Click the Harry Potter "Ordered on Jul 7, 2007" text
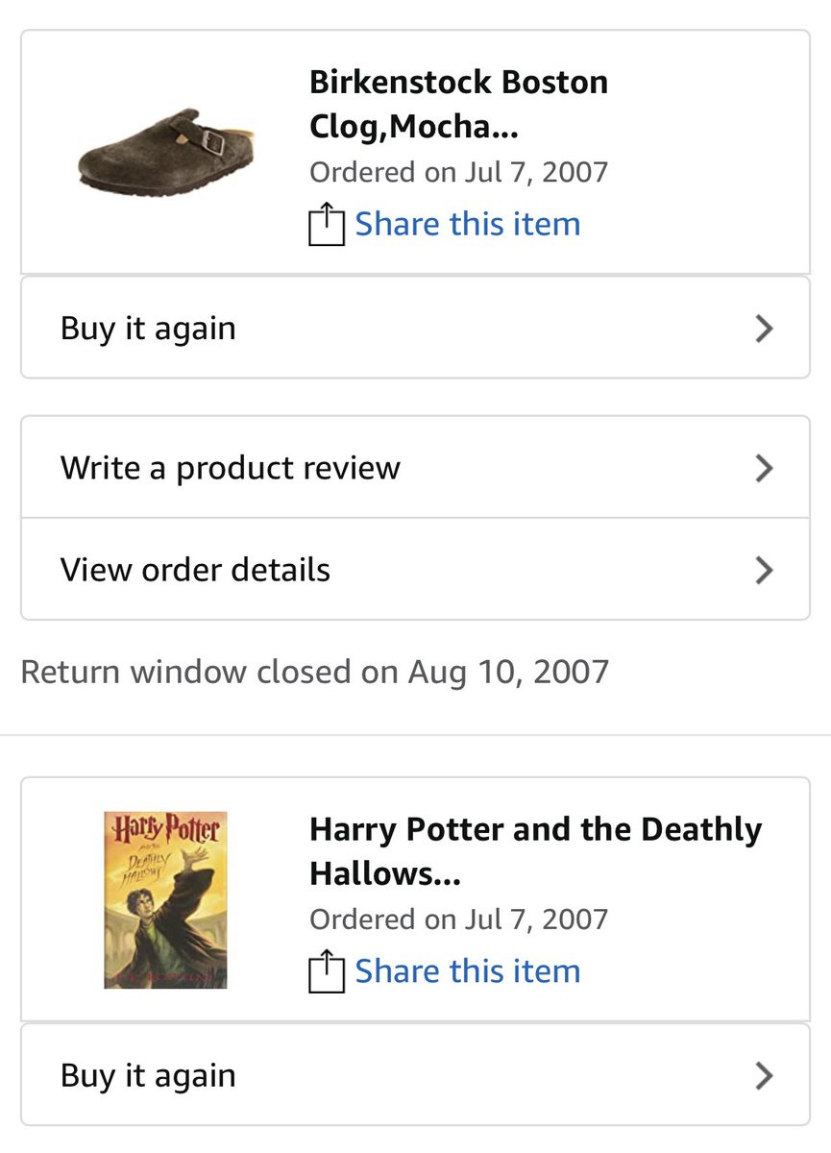 458,920
